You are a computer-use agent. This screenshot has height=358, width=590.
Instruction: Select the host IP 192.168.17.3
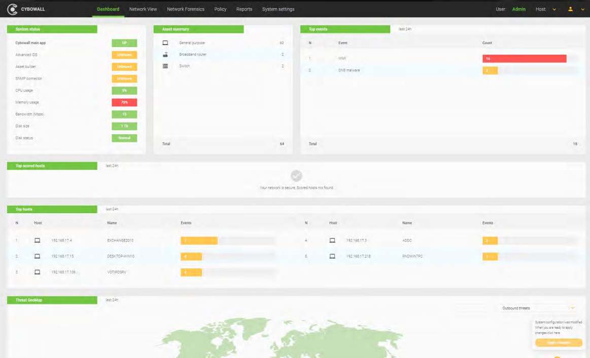click(x=356, y=241)
